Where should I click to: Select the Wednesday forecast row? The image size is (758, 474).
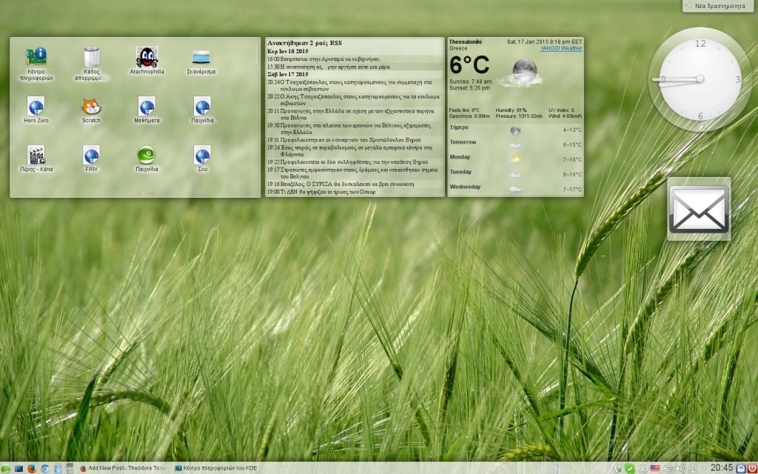tap(516, 189)
